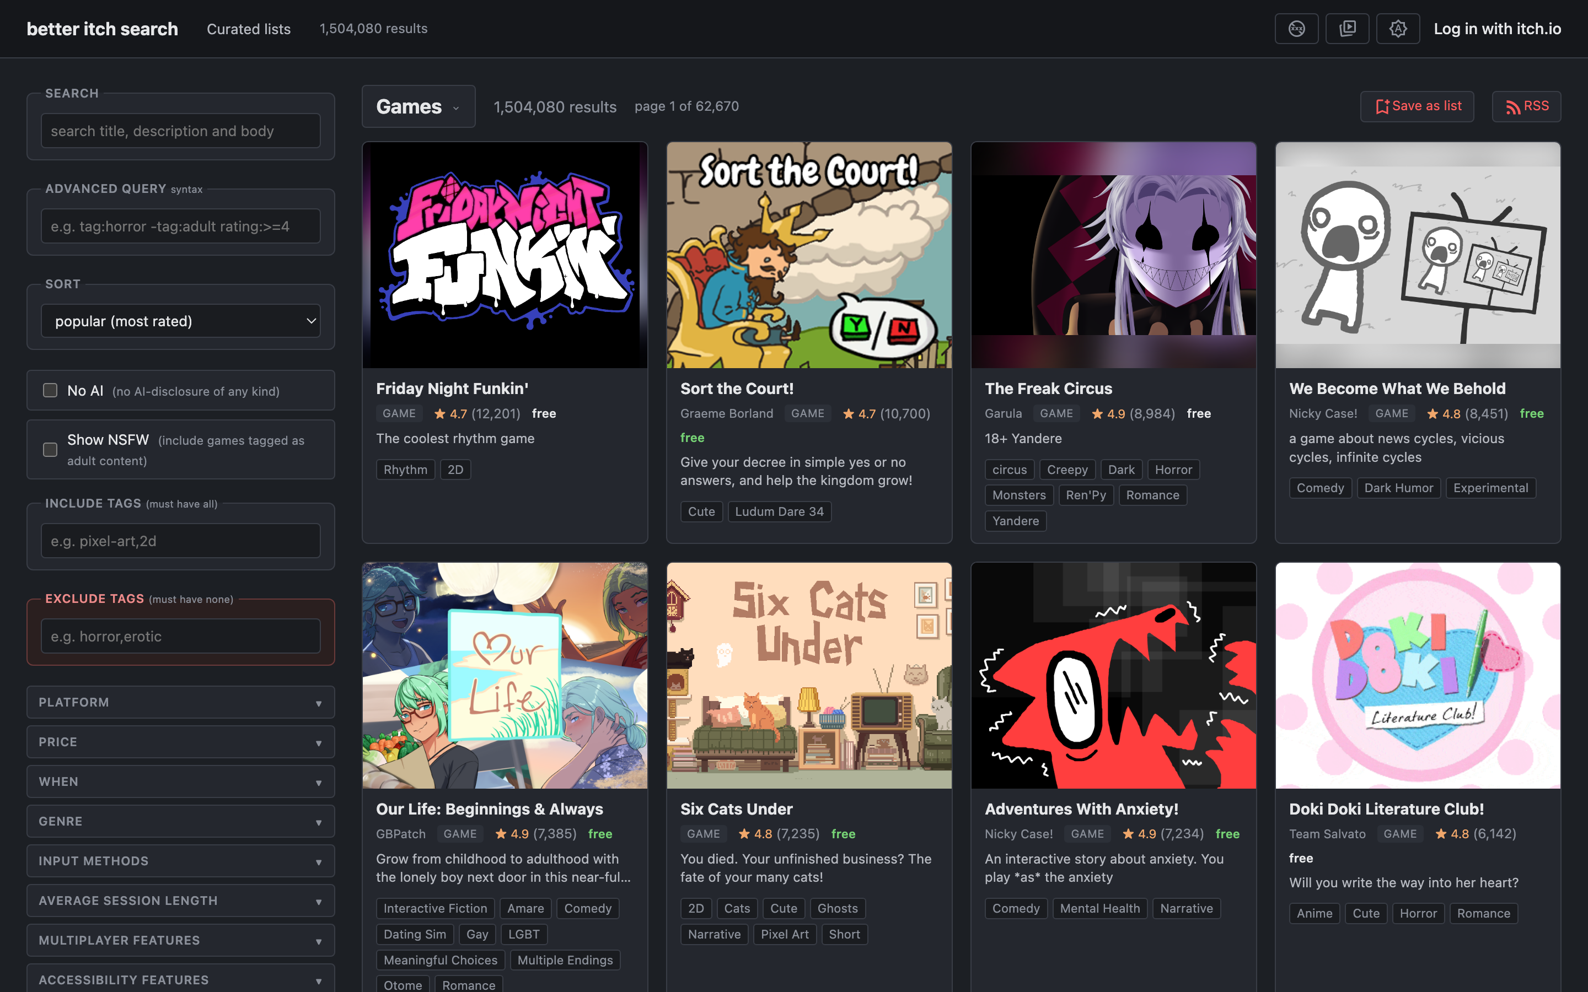Click the Dating Sim tag

pos(415,934)
